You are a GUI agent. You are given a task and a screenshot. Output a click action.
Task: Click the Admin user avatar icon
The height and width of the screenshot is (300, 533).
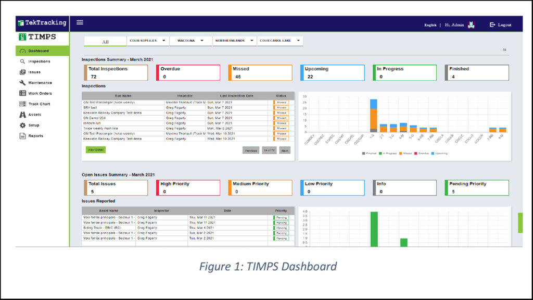tap(472, 24)
